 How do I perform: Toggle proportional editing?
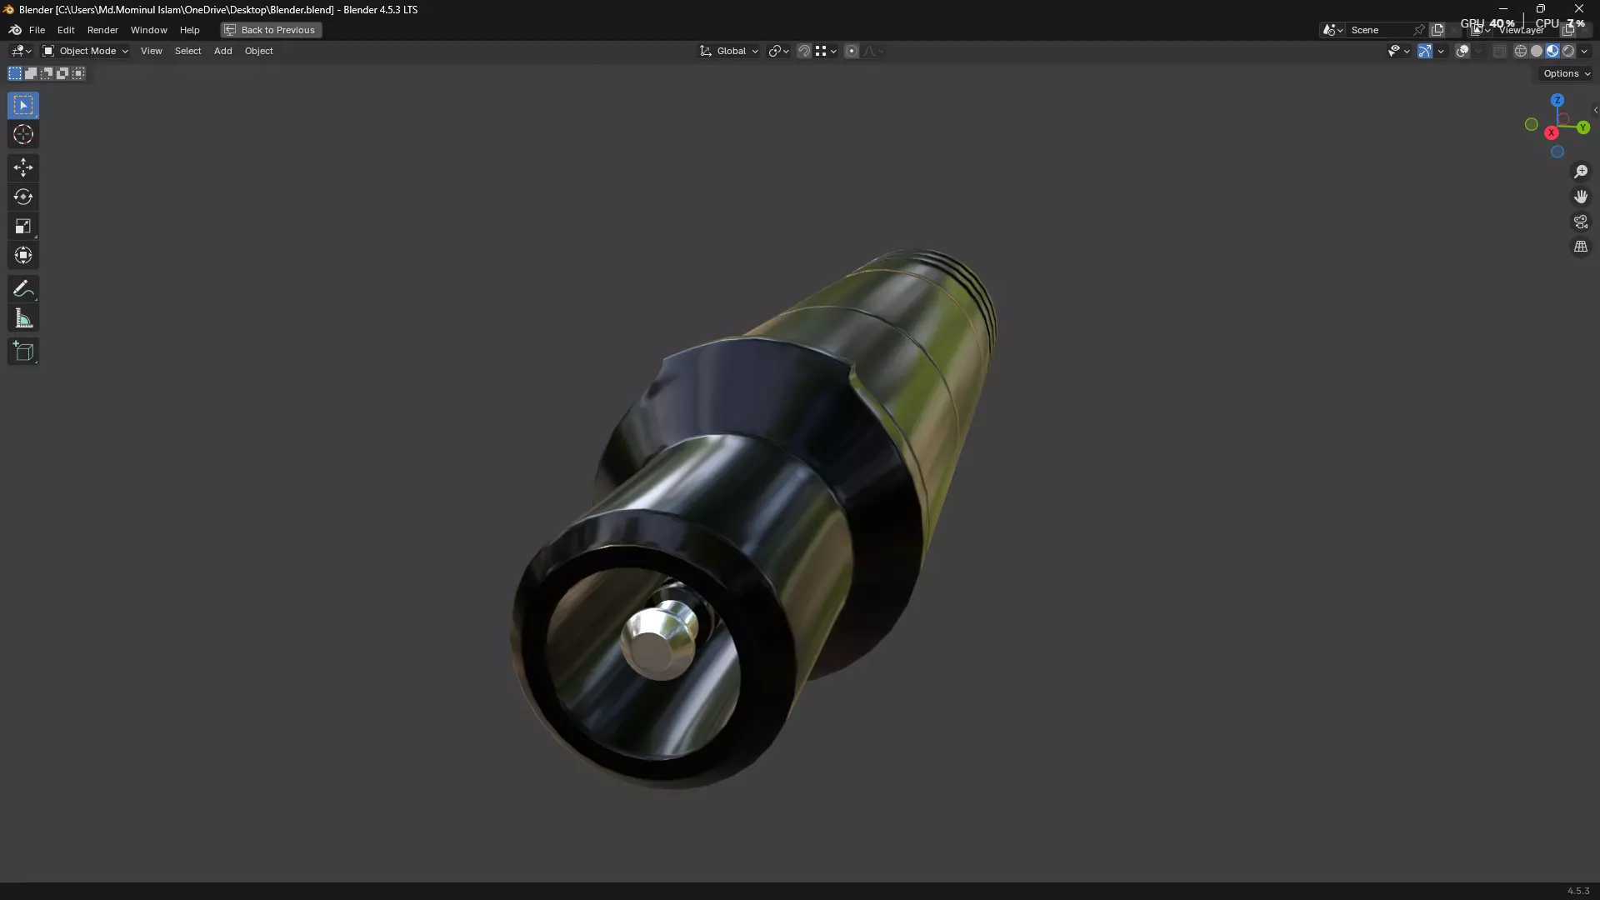851,51
